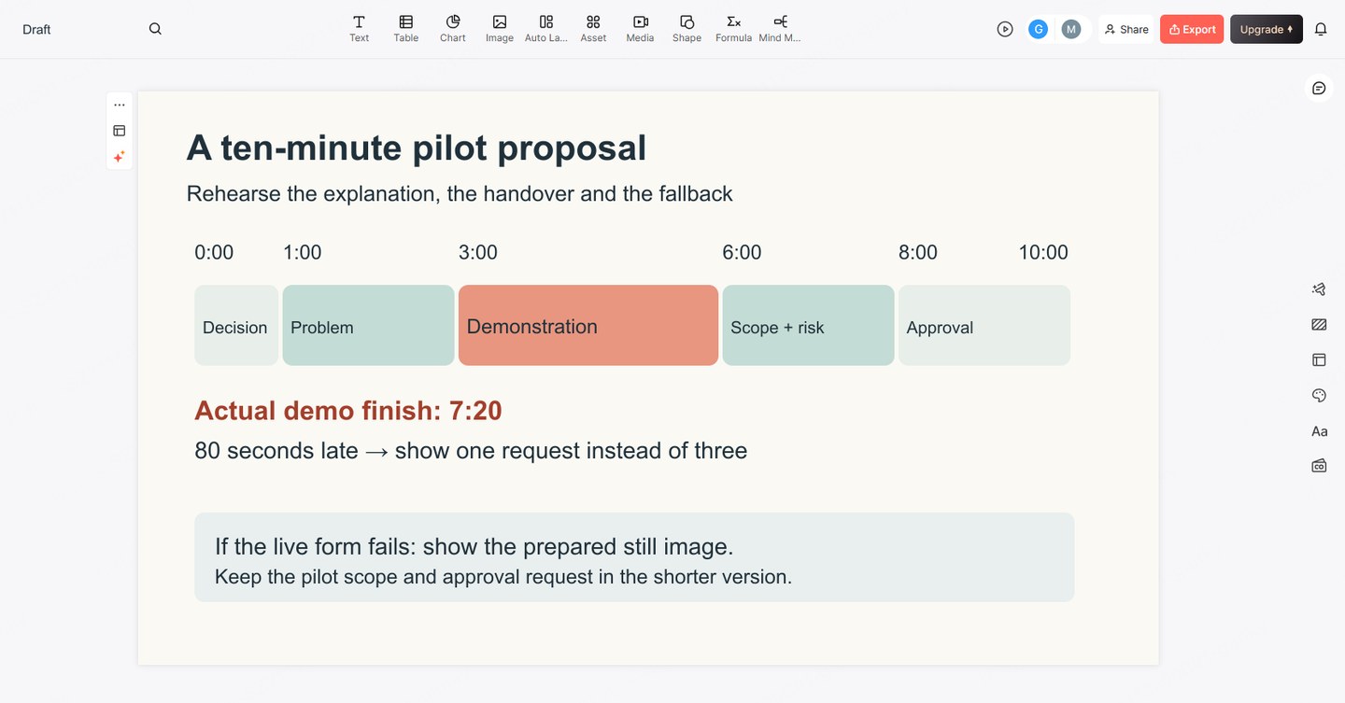Screen dimensions: 1345x703
Task: Insert a Text element
Action: [x=359, y=29]
